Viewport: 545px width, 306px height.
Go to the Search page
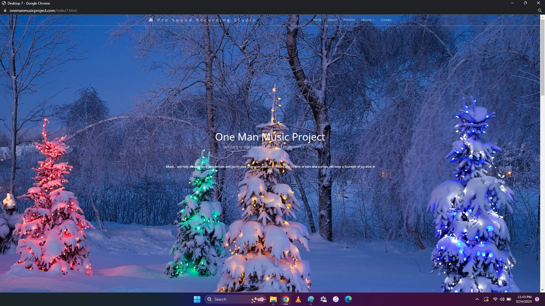tap(332, 20)
